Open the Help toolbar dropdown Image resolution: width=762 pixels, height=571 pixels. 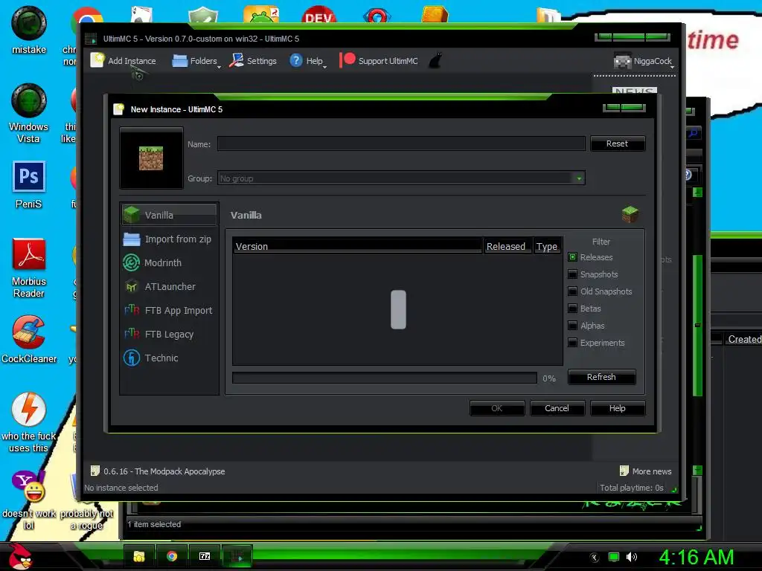307,61
